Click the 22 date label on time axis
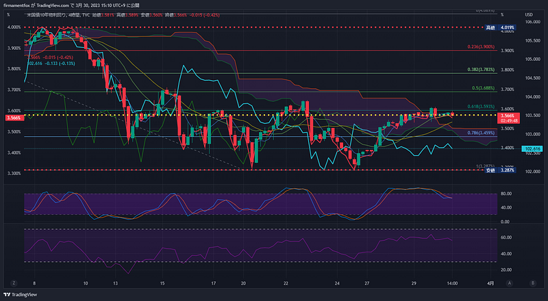 click(x=286, y=283)
